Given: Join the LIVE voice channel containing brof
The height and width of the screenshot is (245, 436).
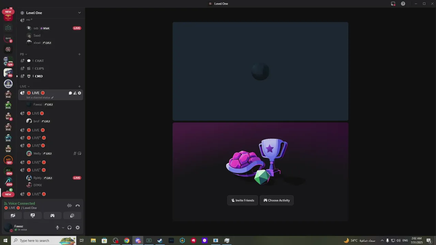Looking at the screenshot, I should (x=50, y=113).
